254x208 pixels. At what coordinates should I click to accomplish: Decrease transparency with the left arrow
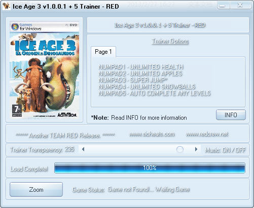(83, 149)
